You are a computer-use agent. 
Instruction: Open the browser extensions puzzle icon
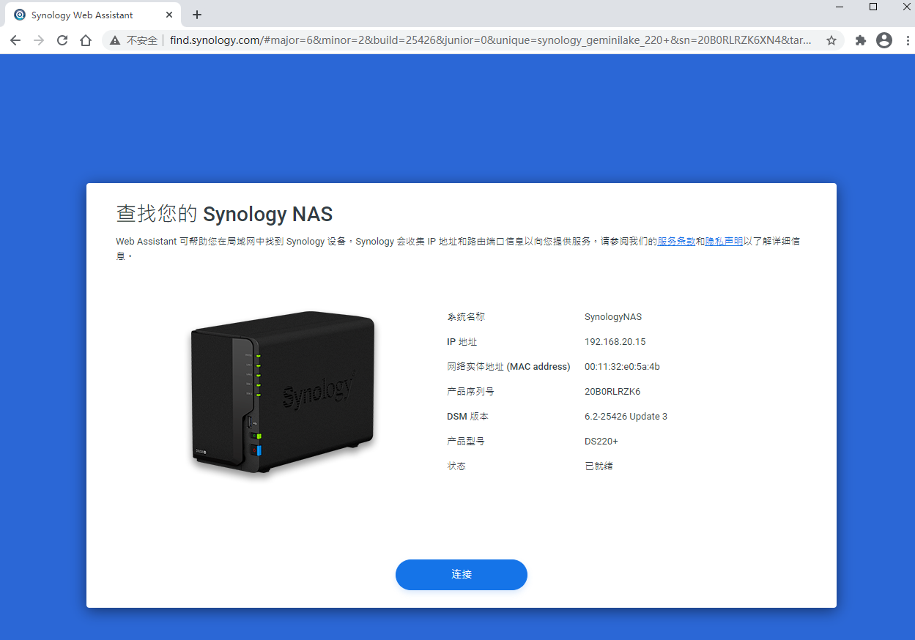[860, 40]
